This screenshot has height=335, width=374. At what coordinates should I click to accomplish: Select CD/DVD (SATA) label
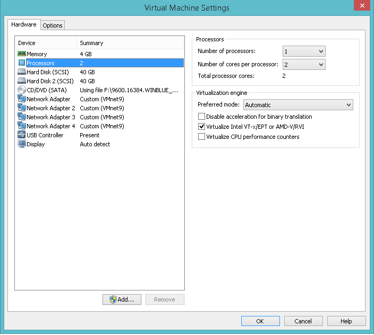tap(47, 90)
